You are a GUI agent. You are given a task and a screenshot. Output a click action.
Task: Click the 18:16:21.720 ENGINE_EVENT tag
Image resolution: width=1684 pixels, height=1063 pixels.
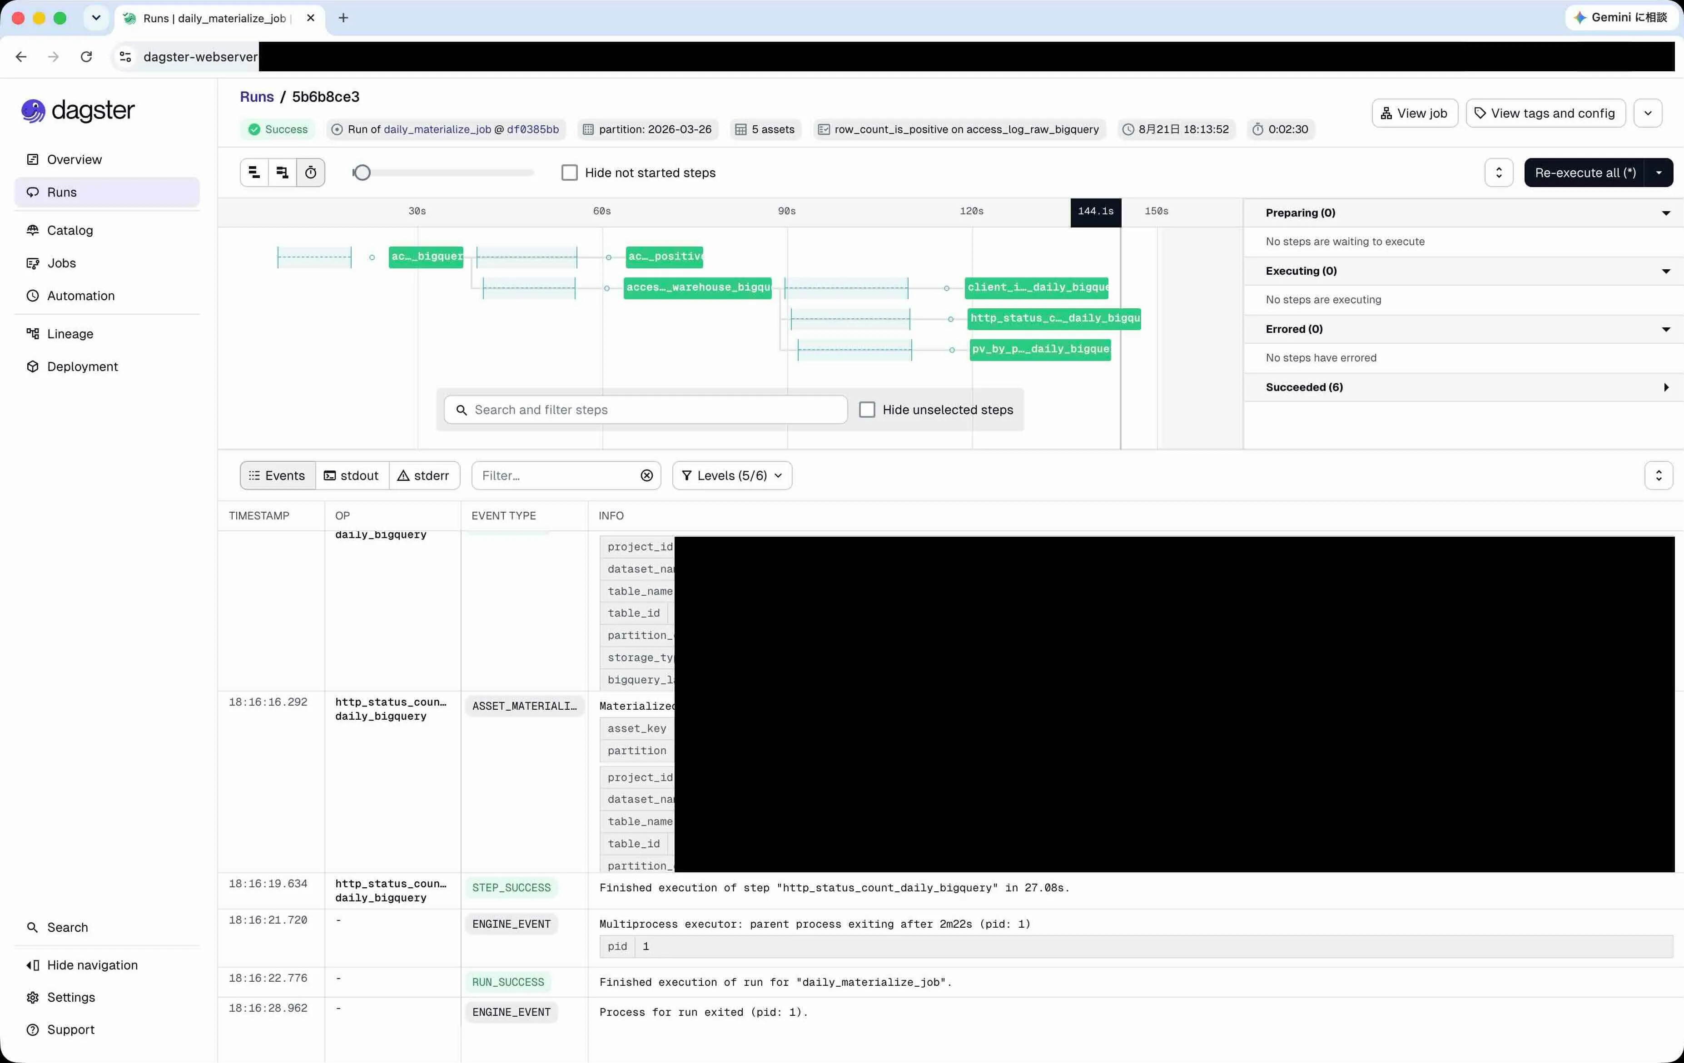pos(511,924)
